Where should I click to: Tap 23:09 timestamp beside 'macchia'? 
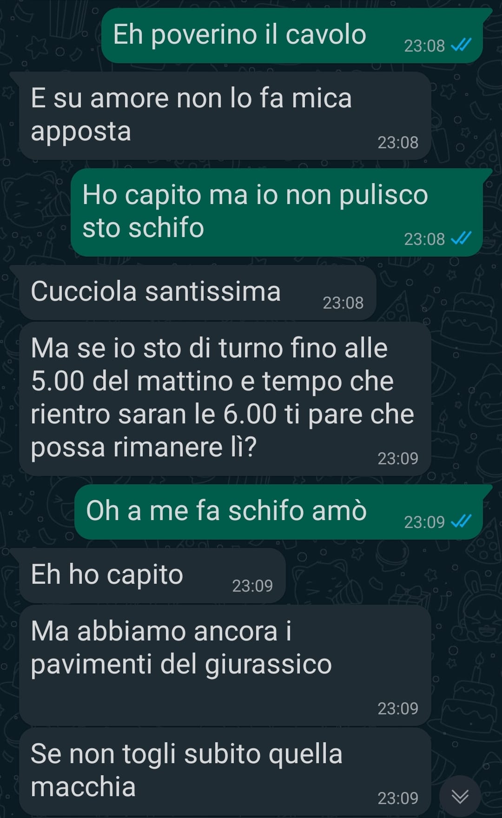398,798
